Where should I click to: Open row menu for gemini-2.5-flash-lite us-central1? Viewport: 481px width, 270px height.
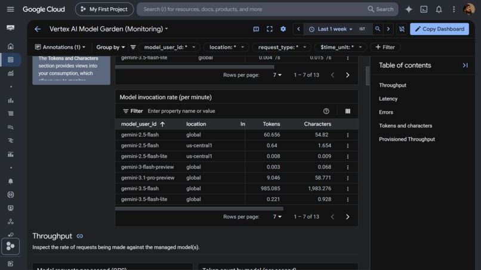[x=347, y=157]
